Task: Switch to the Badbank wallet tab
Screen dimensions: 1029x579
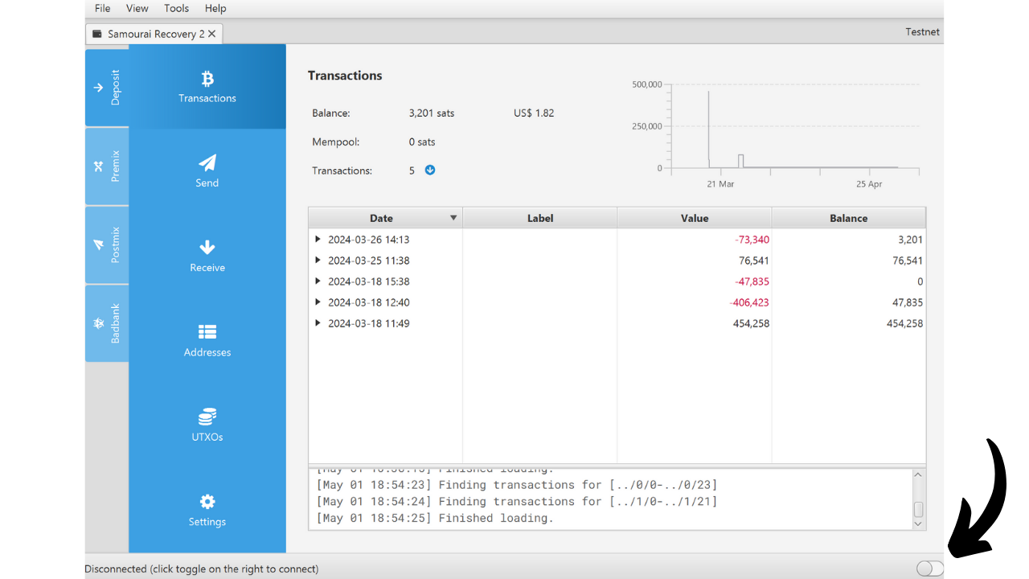Action: [107, 323]
